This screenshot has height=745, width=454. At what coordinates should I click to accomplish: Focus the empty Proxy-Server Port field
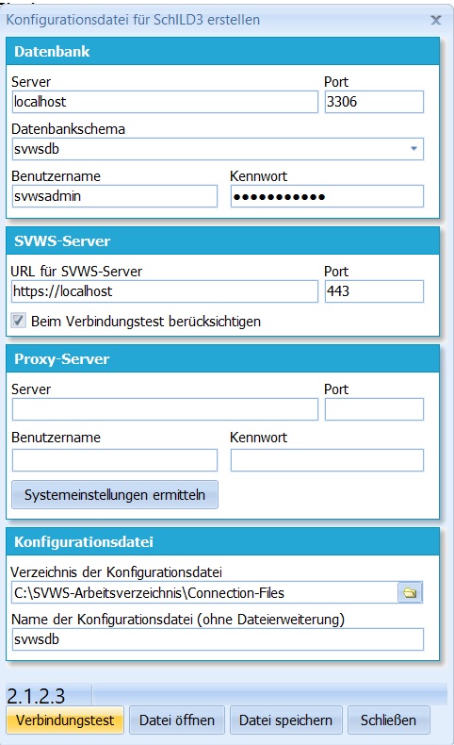click(374, 409)
